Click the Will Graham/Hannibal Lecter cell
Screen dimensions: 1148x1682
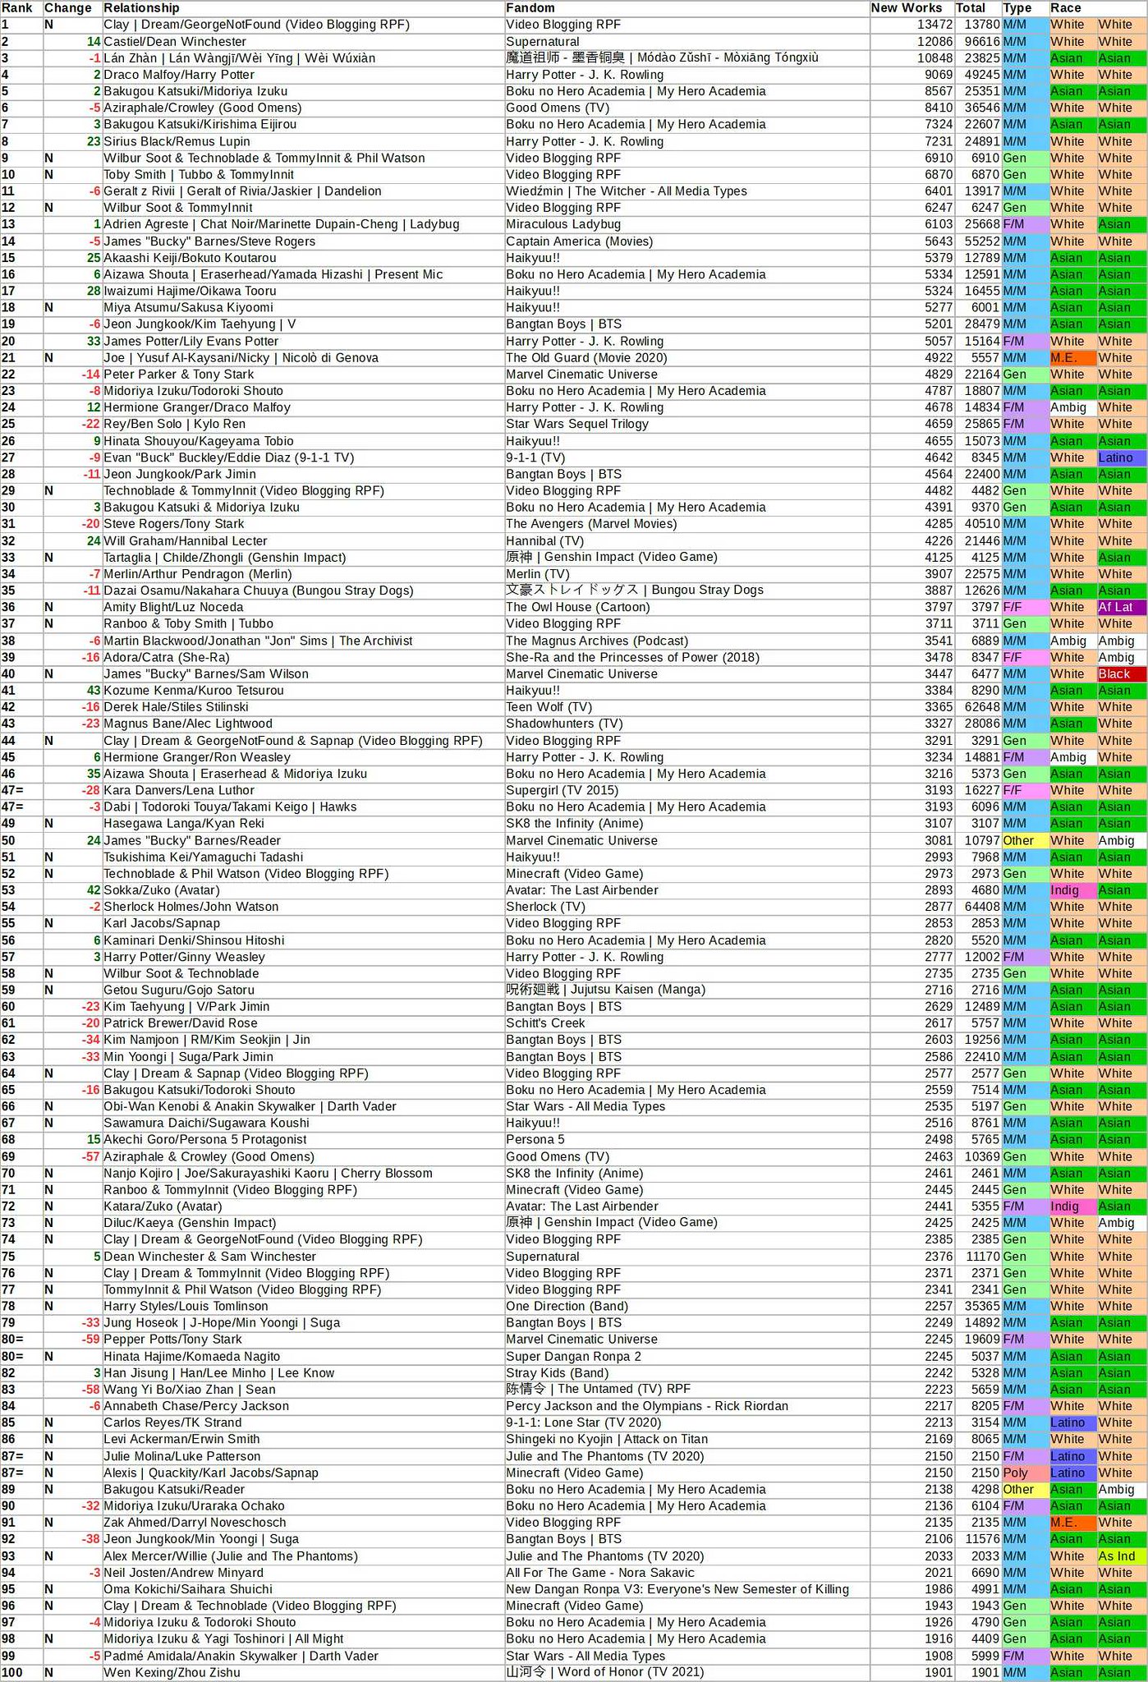tap(303, 541)
